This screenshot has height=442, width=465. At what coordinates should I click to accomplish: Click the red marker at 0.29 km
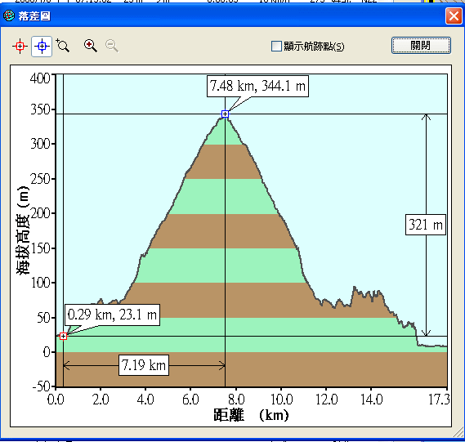point(63,336)
